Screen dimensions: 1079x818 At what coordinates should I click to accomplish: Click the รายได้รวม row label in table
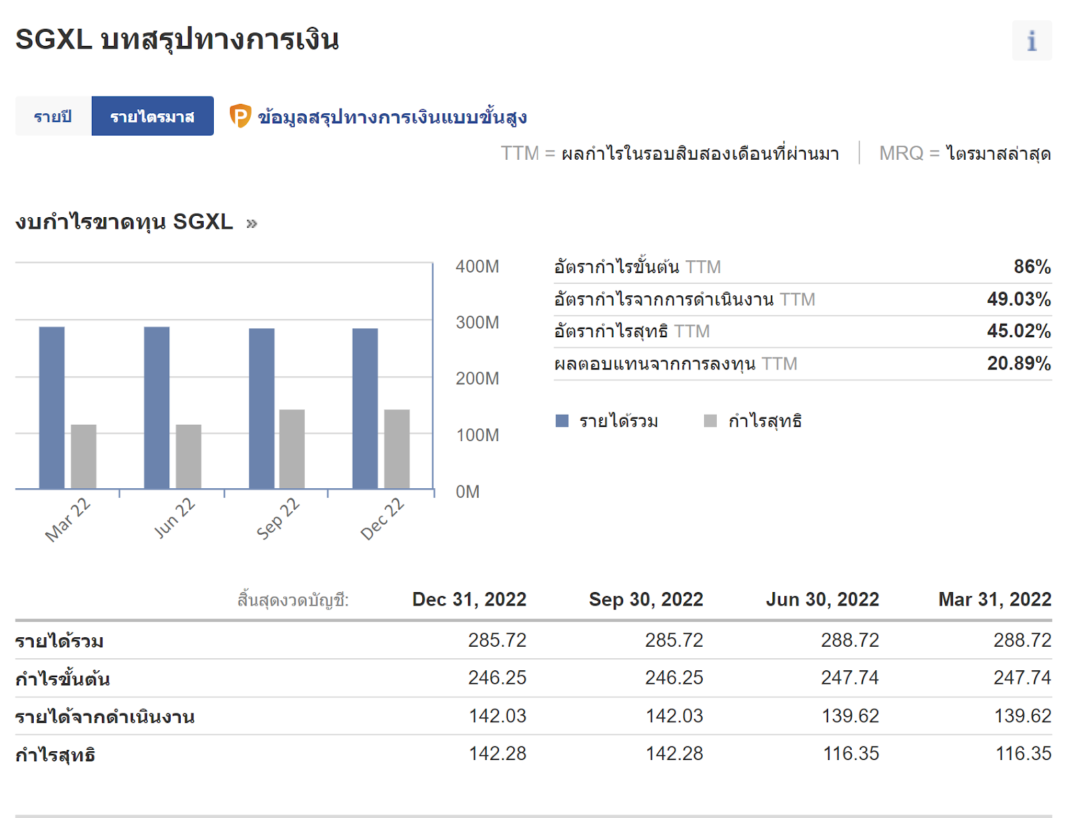(59, 641)
